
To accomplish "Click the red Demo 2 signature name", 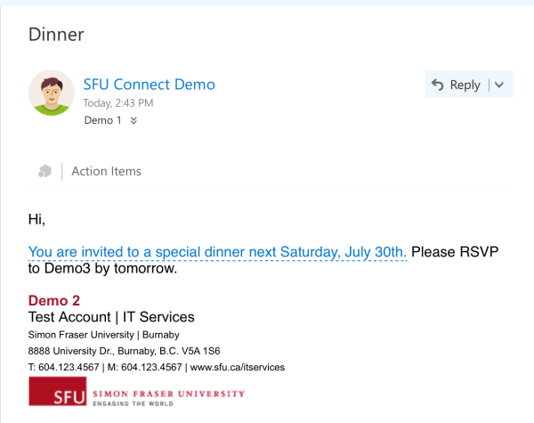I will 54,301.
